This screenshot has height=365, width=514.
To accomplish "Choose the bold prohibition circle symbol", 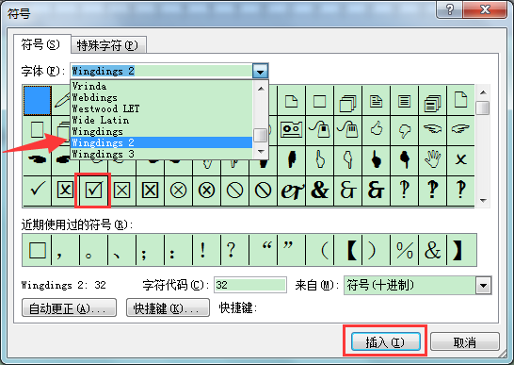I will click(263, 191).
